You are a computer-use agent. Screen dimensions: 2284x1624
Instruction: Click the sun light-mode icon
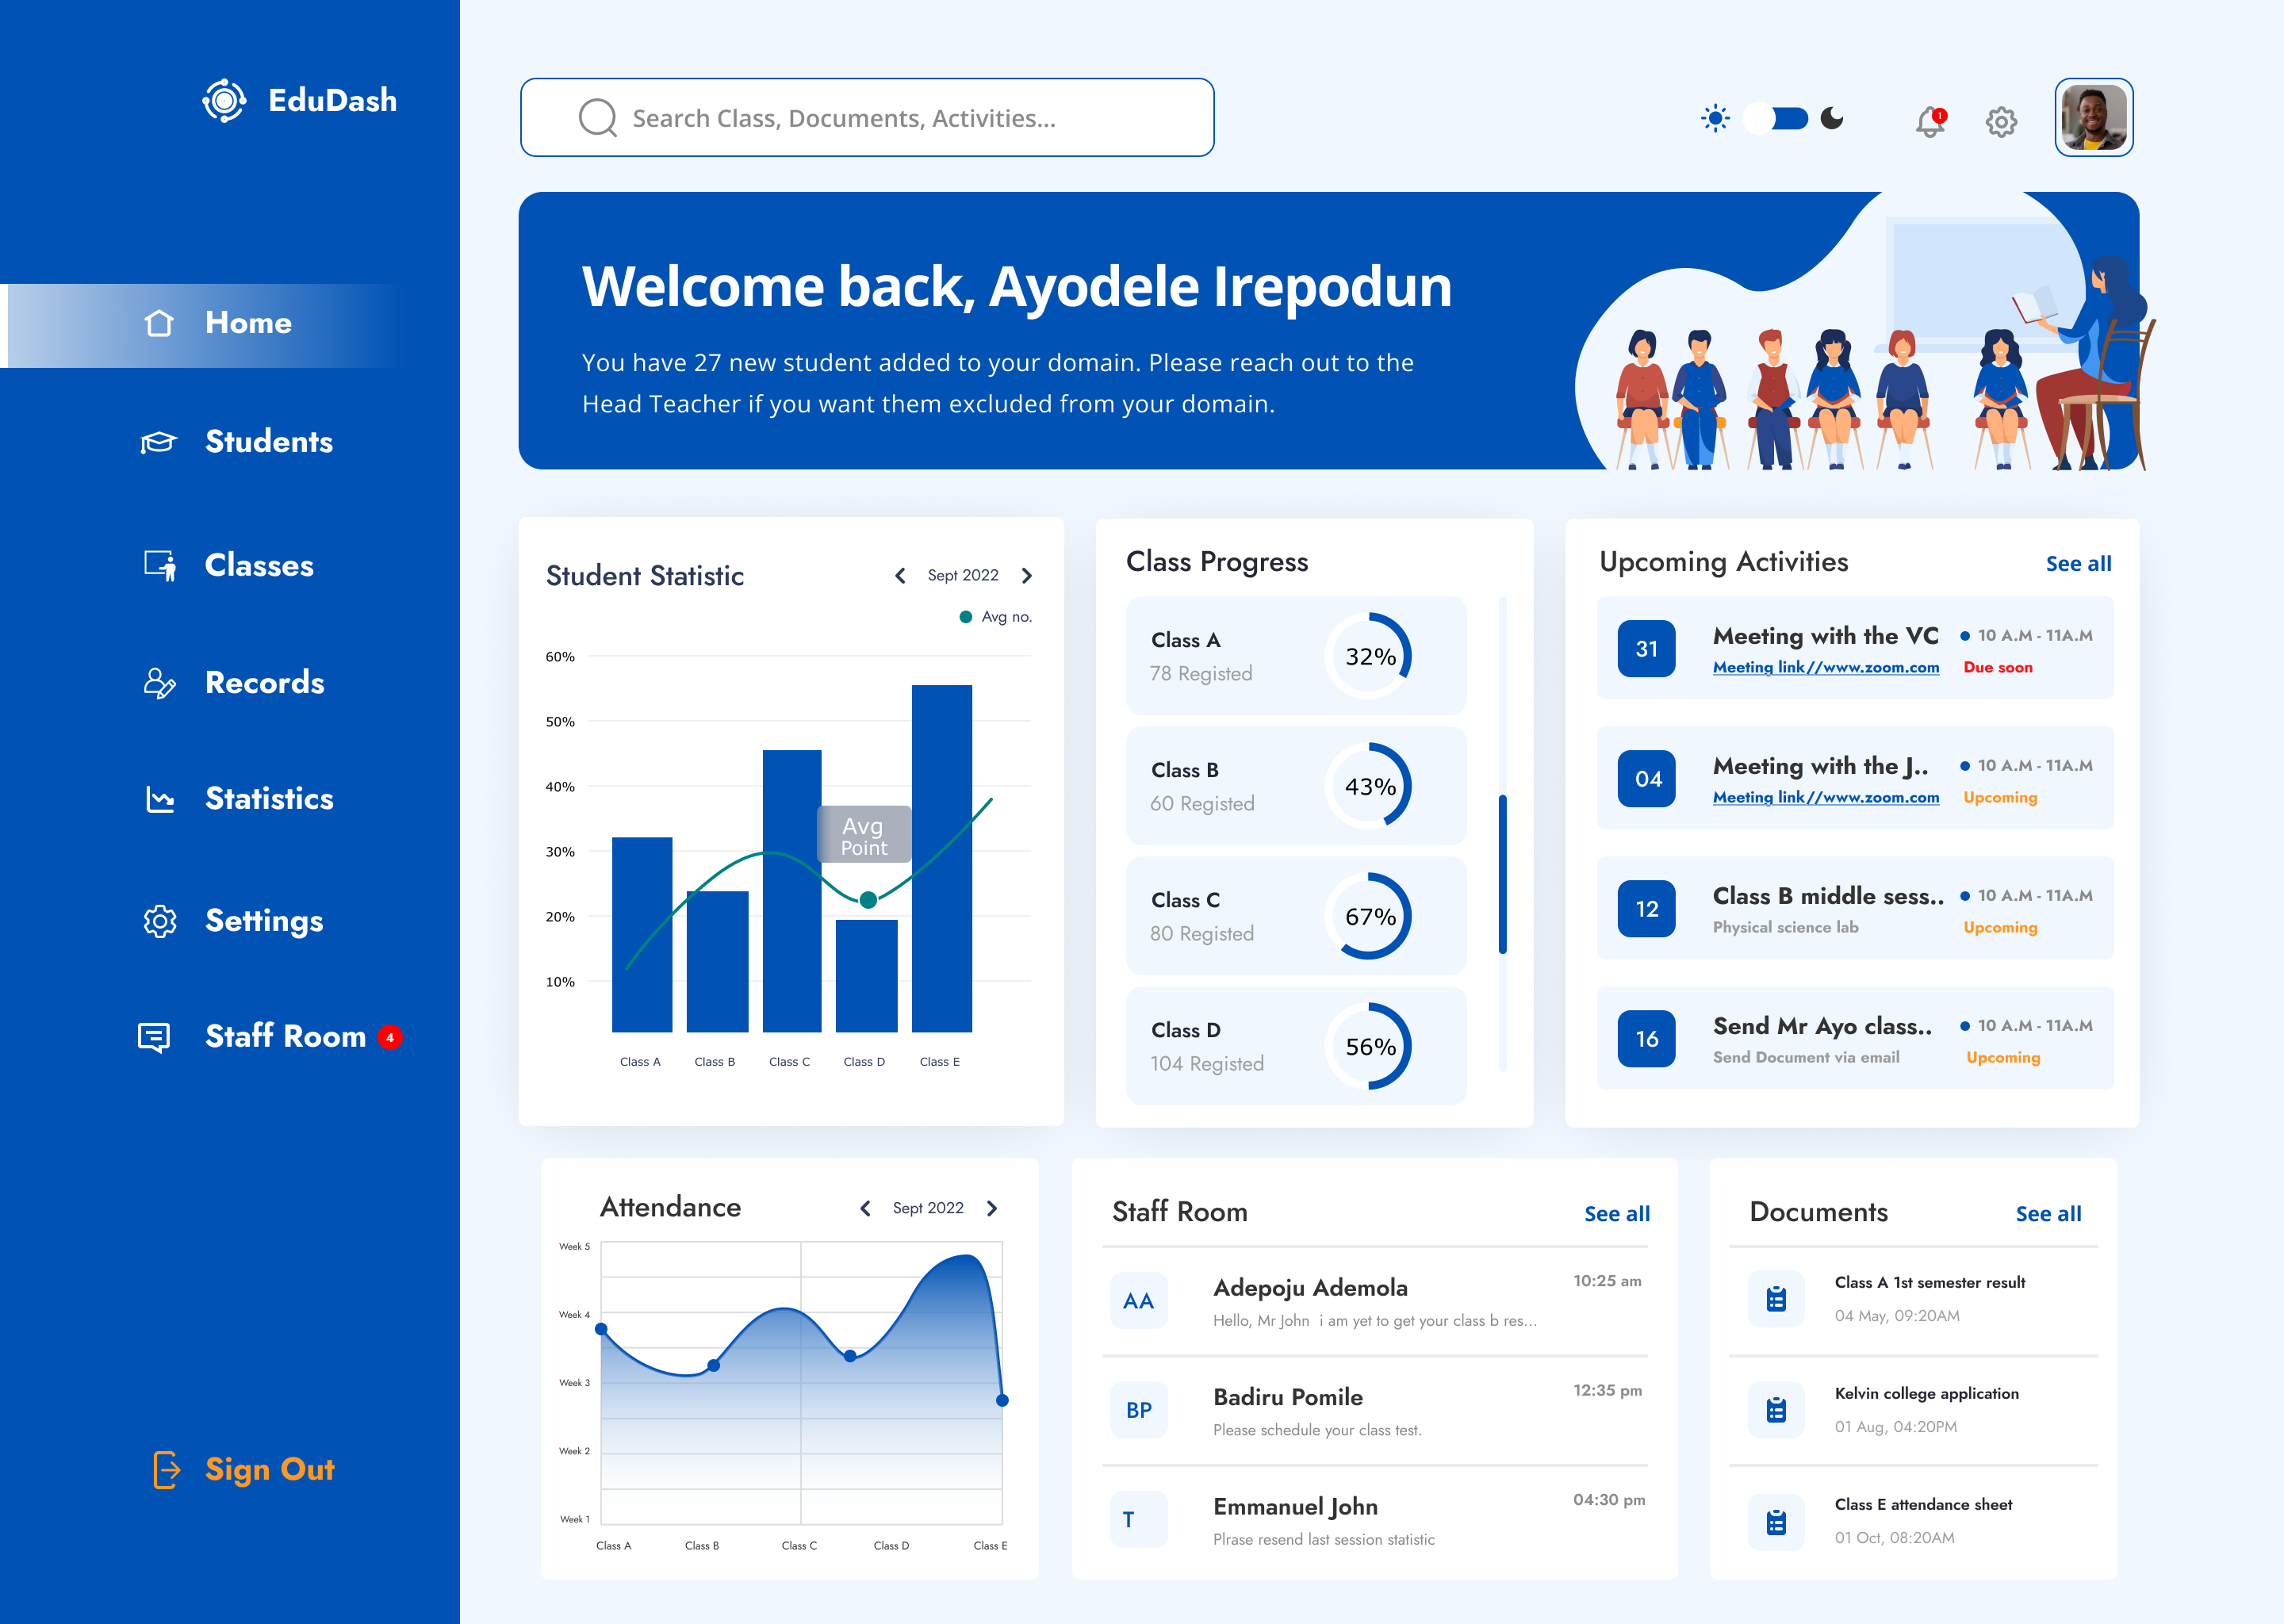[x=1715, y=118]
